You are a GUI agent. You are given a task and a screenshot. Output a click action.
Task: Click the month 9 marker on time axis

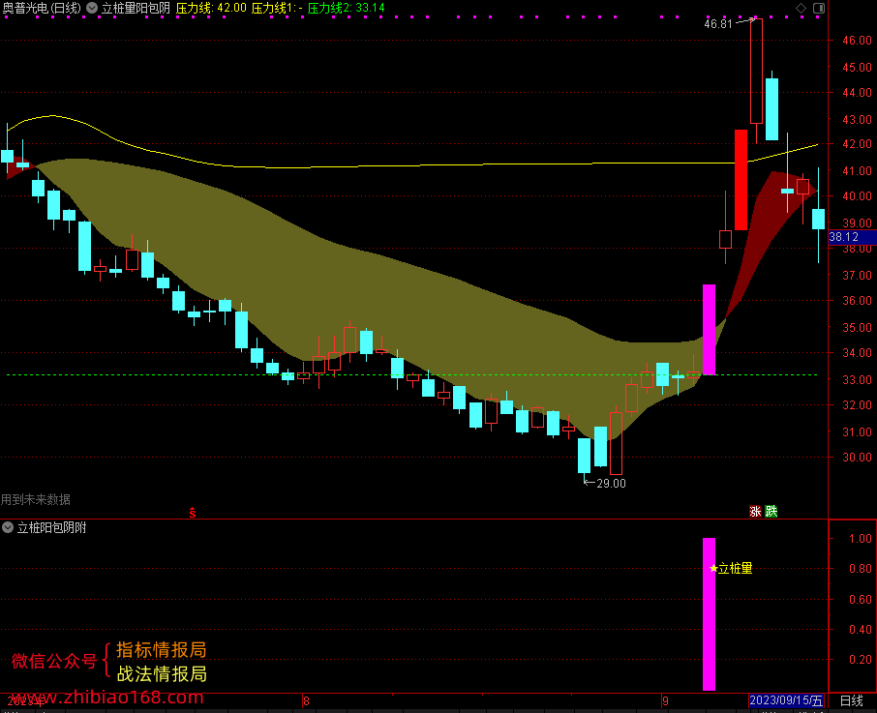pos(665,700)
